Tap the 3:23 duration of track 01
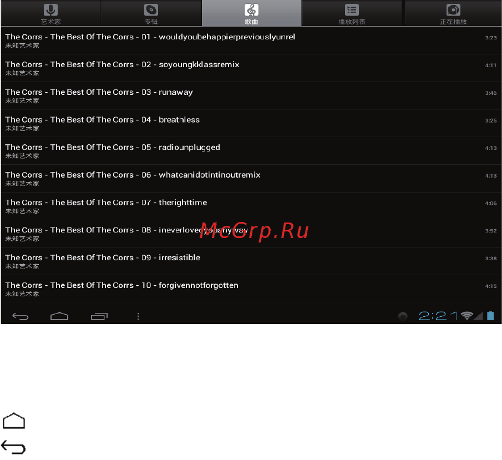Screen dimensions: 502x460 point(491,38)
